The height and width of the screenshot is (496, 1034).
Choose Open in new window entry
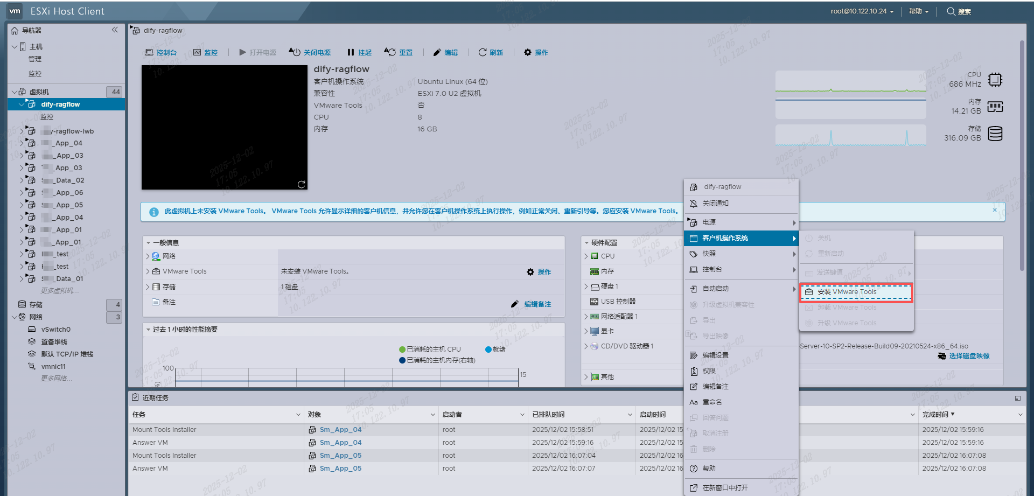click(x=741, y=488)
